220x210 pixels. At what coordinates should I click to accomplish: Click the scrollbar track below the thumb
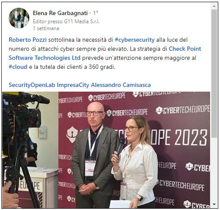coord(214,170)
